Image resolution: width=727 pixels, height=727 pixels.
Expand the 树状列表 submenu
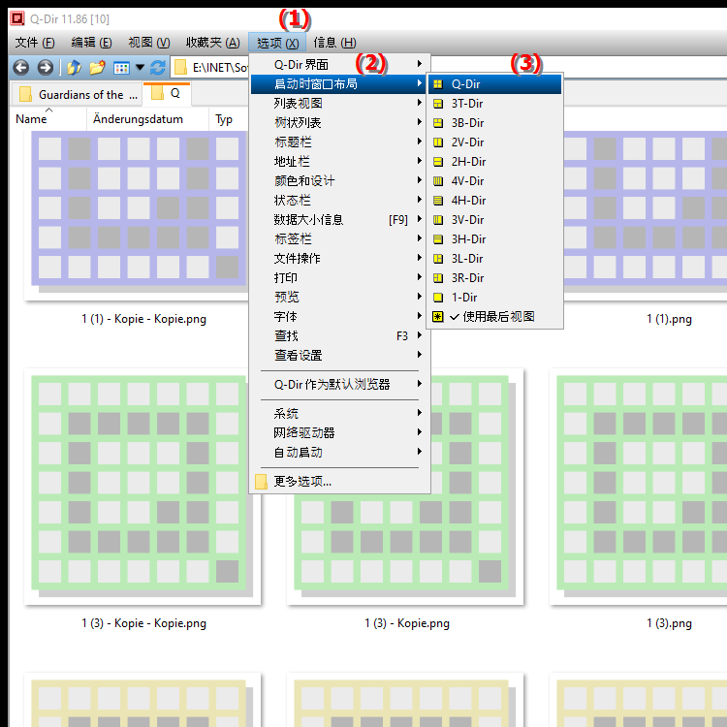(x=340, y=123)
